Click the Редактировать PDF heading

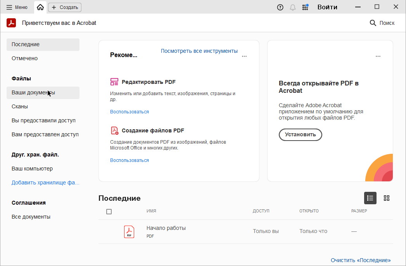tap(149, 82)
